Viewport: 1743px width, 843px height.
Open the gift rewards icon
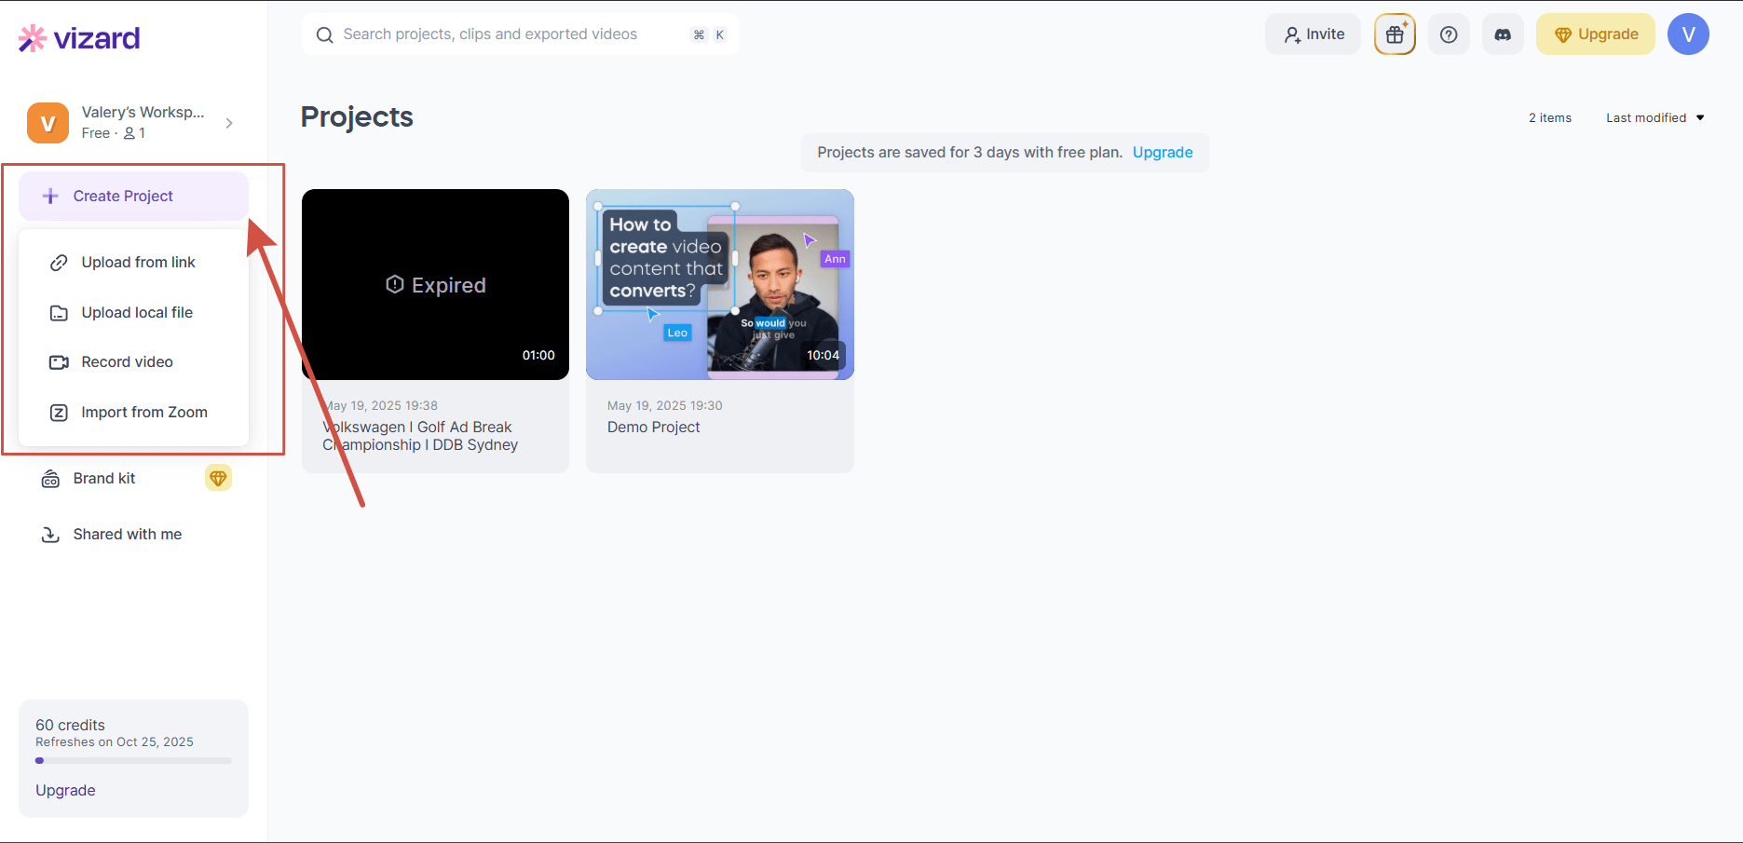[x=1395, y=34]
